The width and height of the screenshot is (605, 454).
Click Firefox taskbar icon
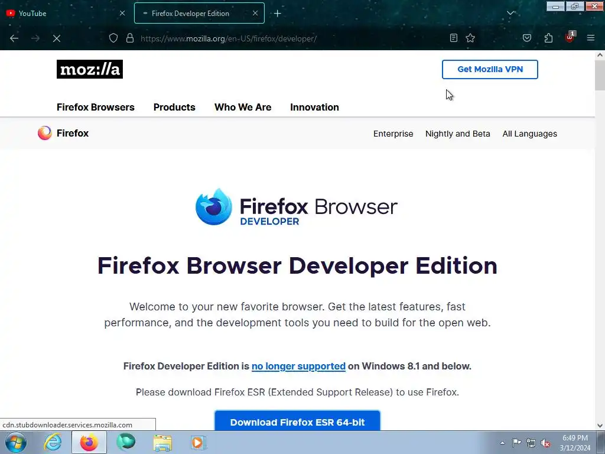[89, 442]
